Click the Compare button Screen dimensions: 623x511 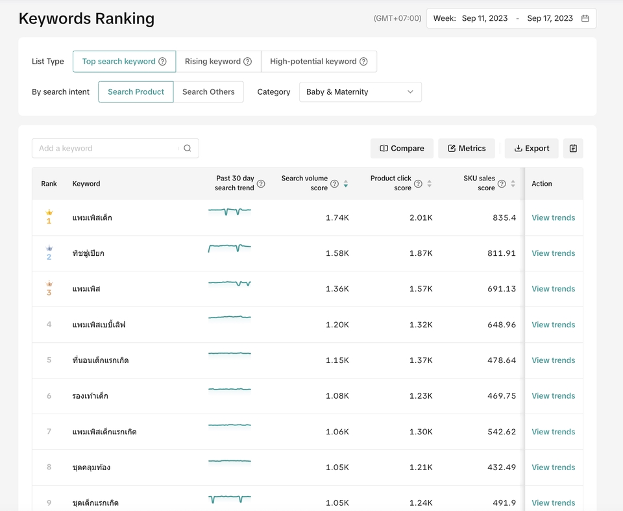tap(402, 148)
